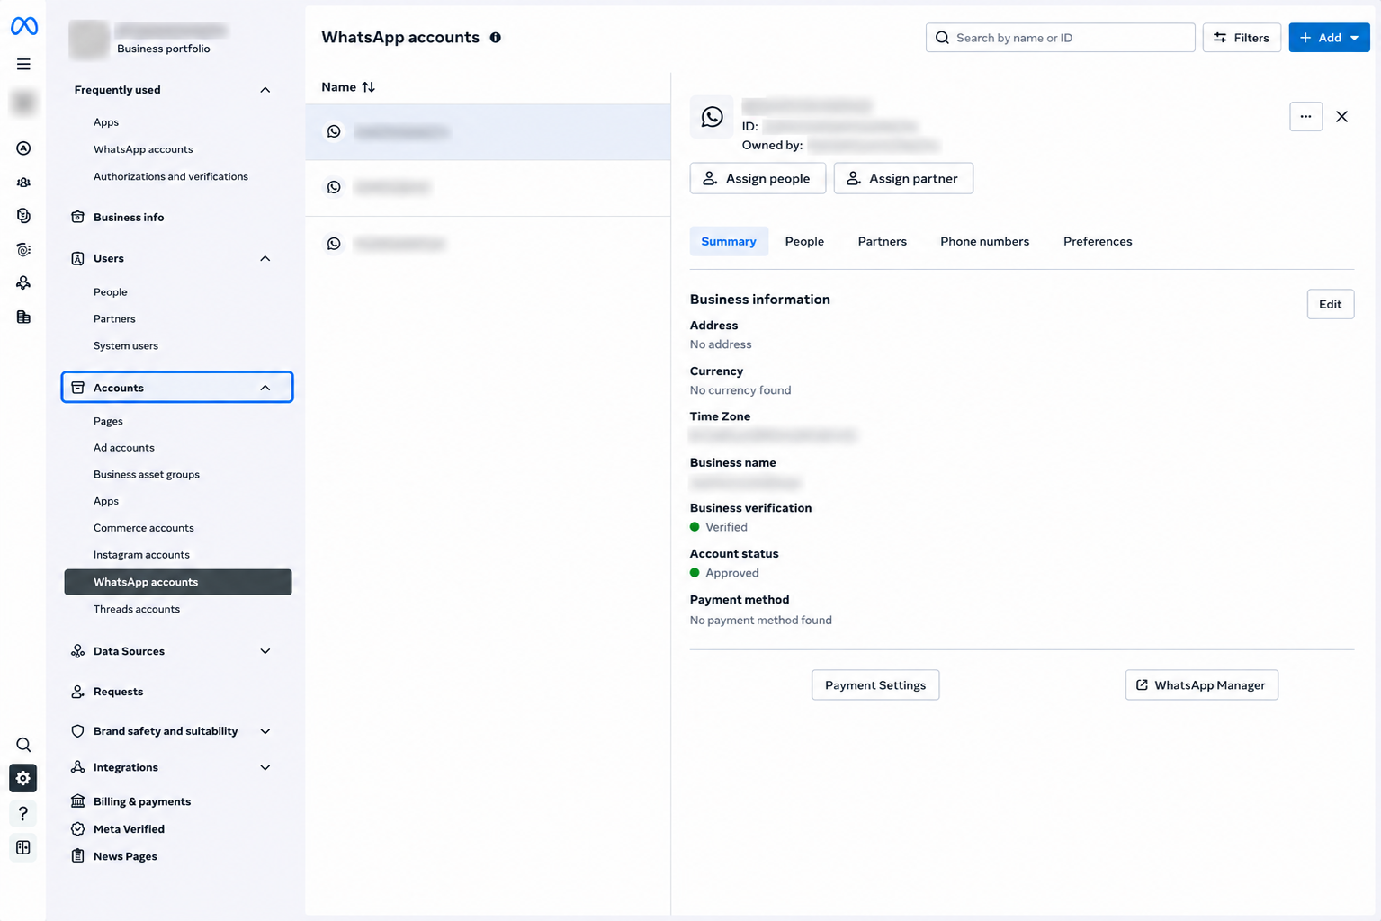Click the bottom panel icon in left rail
The height and width of the screenshot is (921, 1381).
pyautogui.click(x=23, y=847)
